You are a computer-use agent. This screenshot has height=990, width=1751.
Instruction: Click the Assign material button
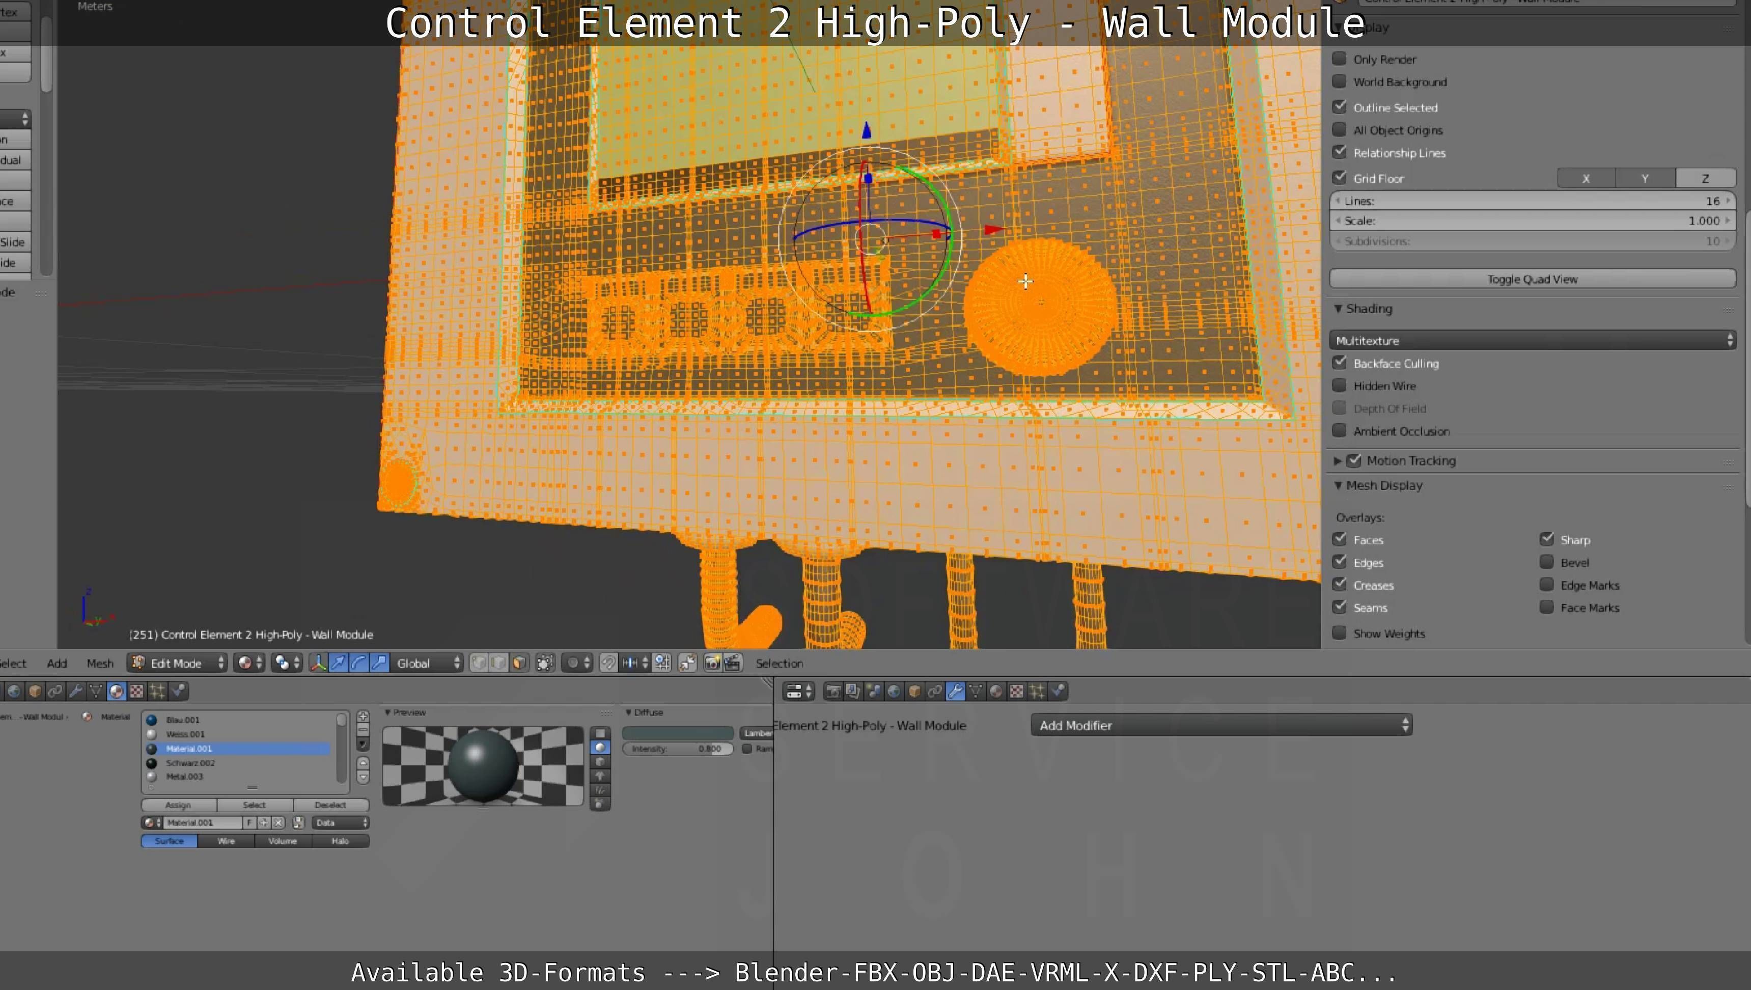179,805
